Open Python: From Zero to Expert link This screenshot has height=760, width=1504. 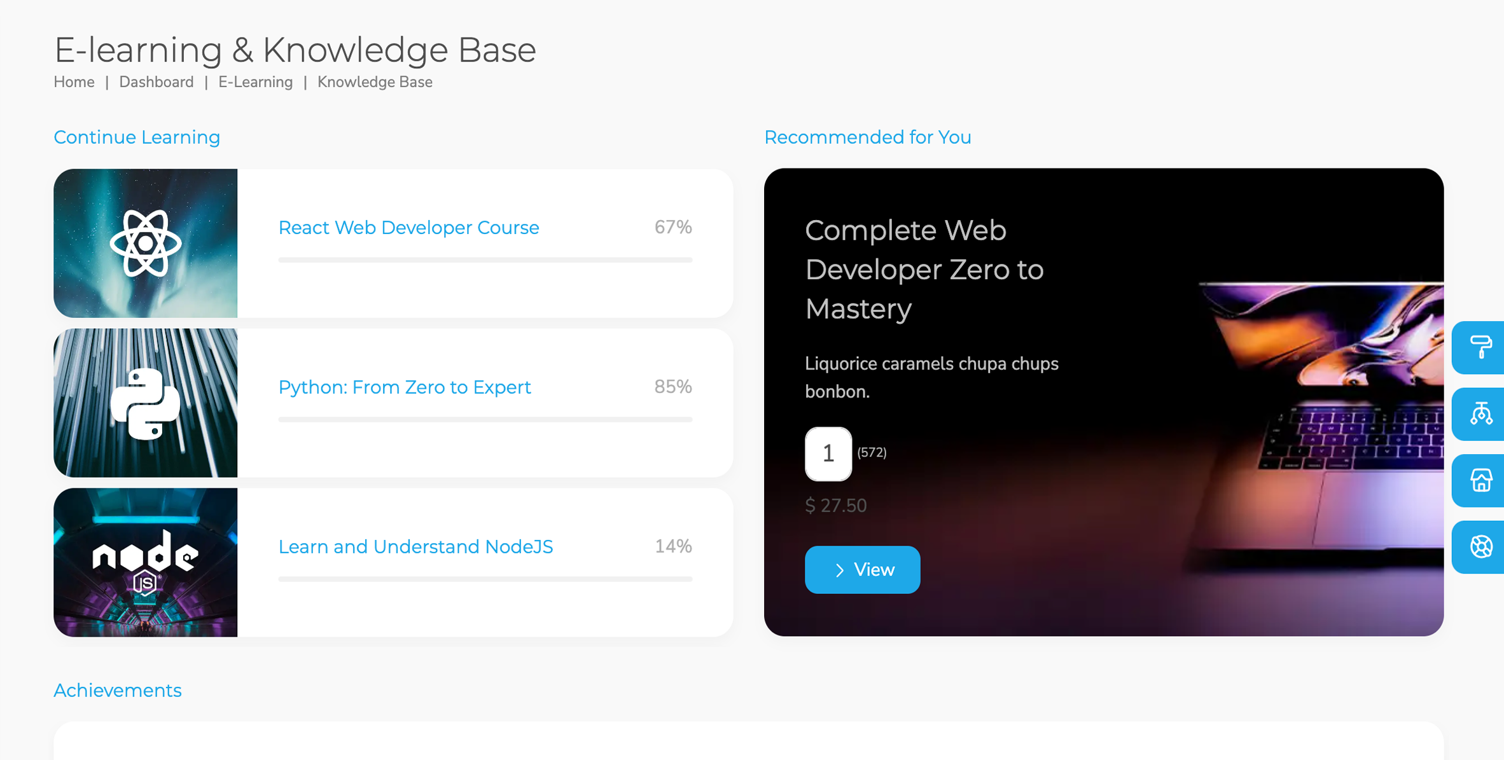coord(405,387)
